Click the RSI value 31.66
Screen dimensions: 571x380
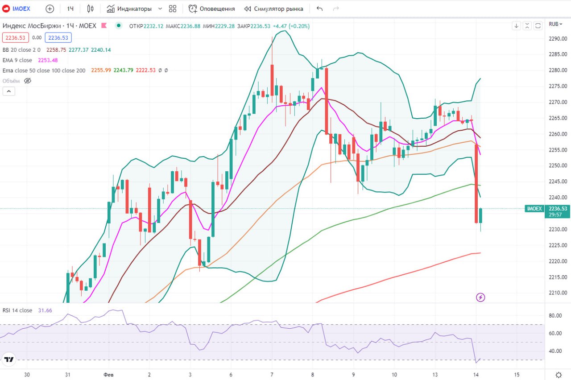46,310
